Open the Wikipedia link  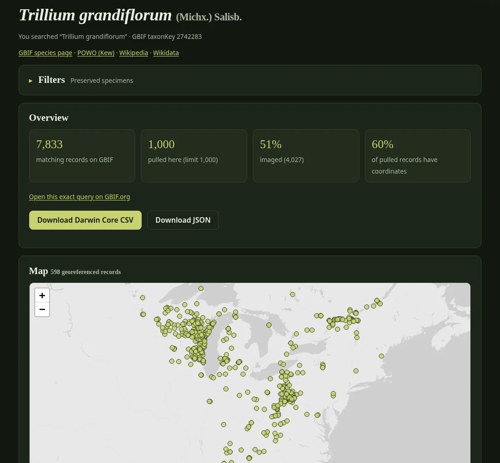click(x=134, y=53)
